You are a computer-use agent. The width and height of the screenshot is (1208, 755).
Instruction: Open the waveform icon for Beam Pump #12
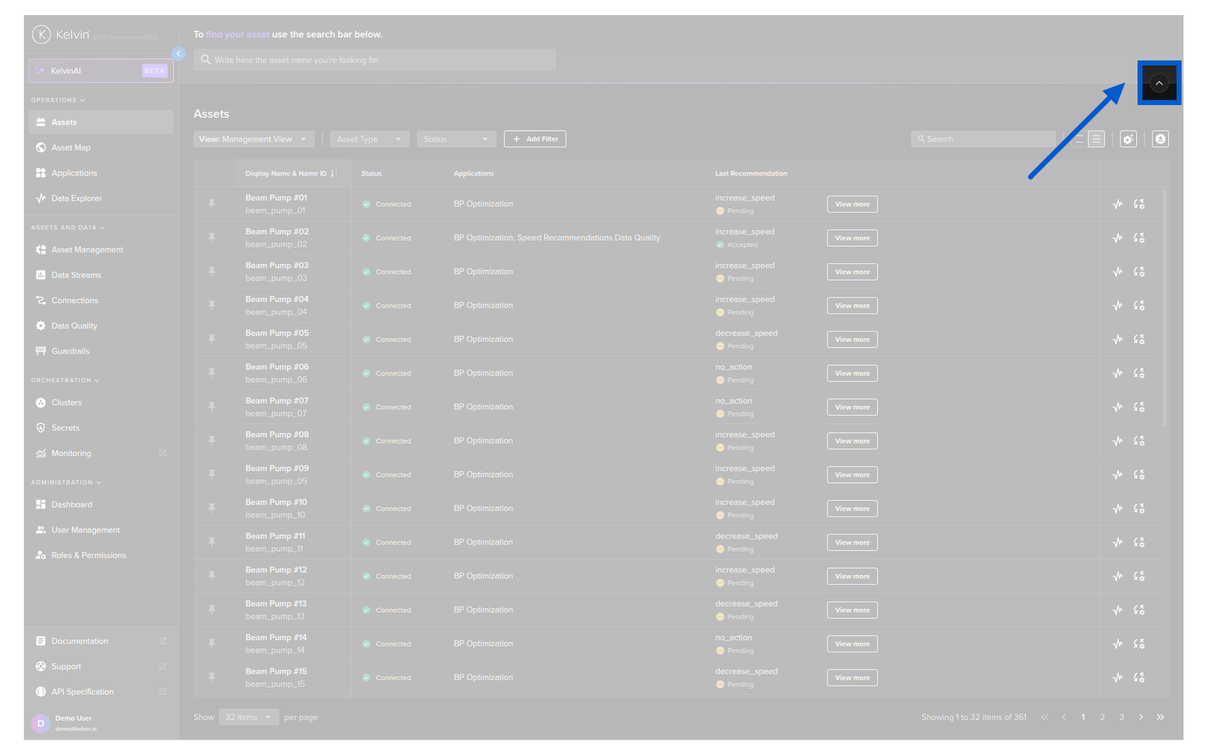pyautogui.click(x=1117, y=576)
